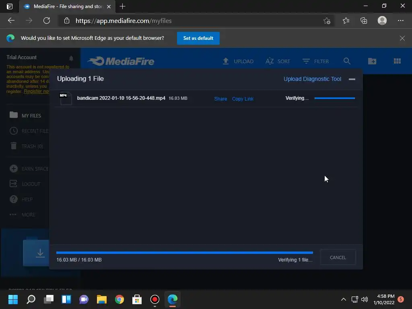Click the download folder tile in sidebar
This screenshot has width=412, height=309.
coord(36,253)
